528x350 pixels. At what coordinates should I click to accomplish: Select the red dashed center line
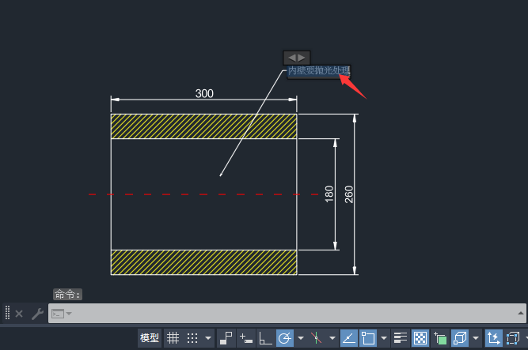pos(203,194)
